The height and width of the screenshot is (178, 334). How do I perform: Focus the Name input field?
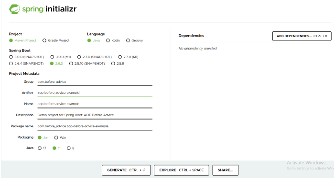[x=95, y=104]
